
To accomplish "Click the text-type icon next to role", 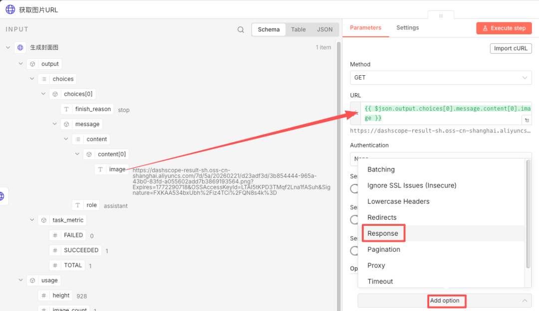I will [x=78, y=205].
